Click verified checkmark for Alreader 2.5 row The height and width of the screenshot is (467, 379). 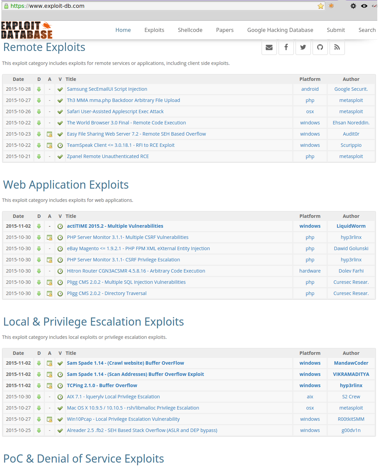click(60, 430)
